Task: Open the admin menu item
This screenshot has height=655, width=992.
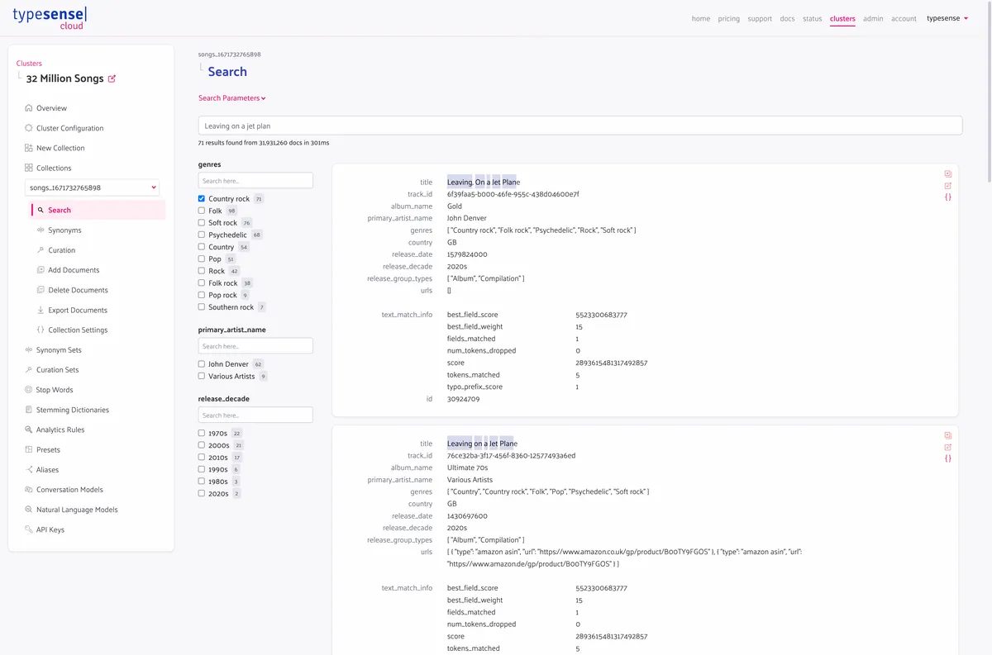Action: coord(873,18)
